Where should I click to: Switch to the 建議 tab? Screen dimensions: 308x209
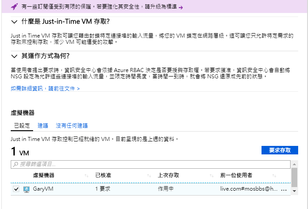point(43,126)
